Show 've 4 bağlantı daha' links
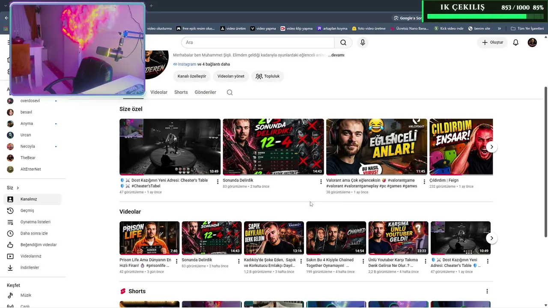The height and width of the screenshot is (308, 548). coord(214,64)
